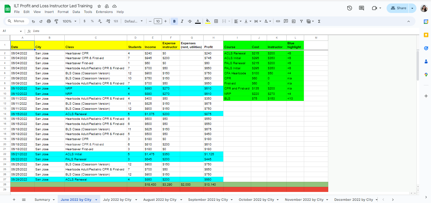Viewport: 431px width, 203px height.
Task: Open the font family dropdown
Action: point(134,21)
